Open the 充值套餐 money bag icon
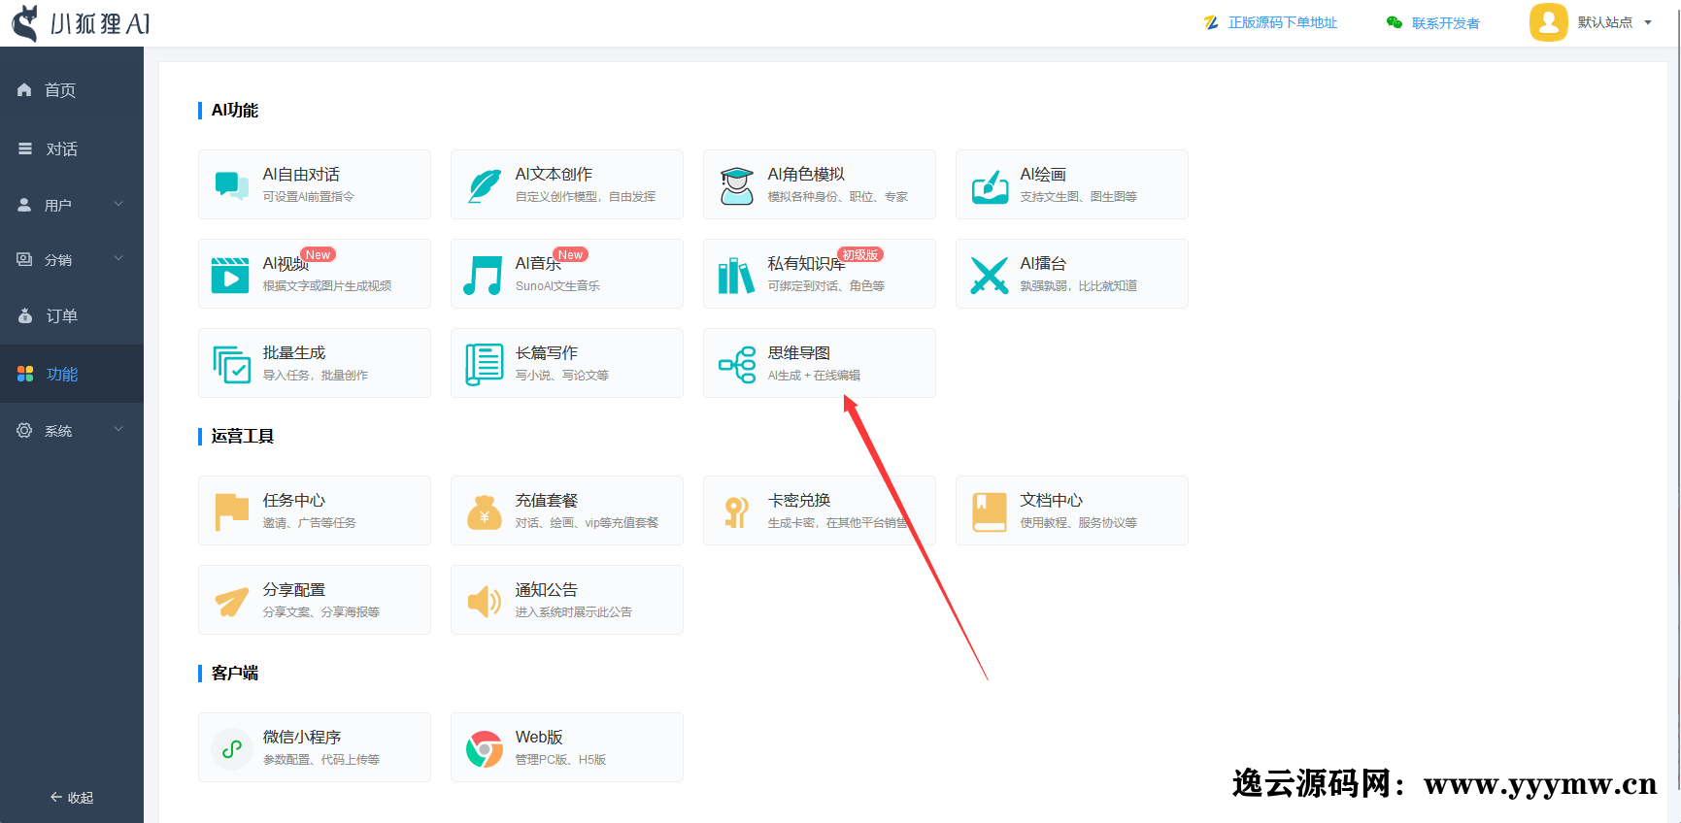 (485, 512)
